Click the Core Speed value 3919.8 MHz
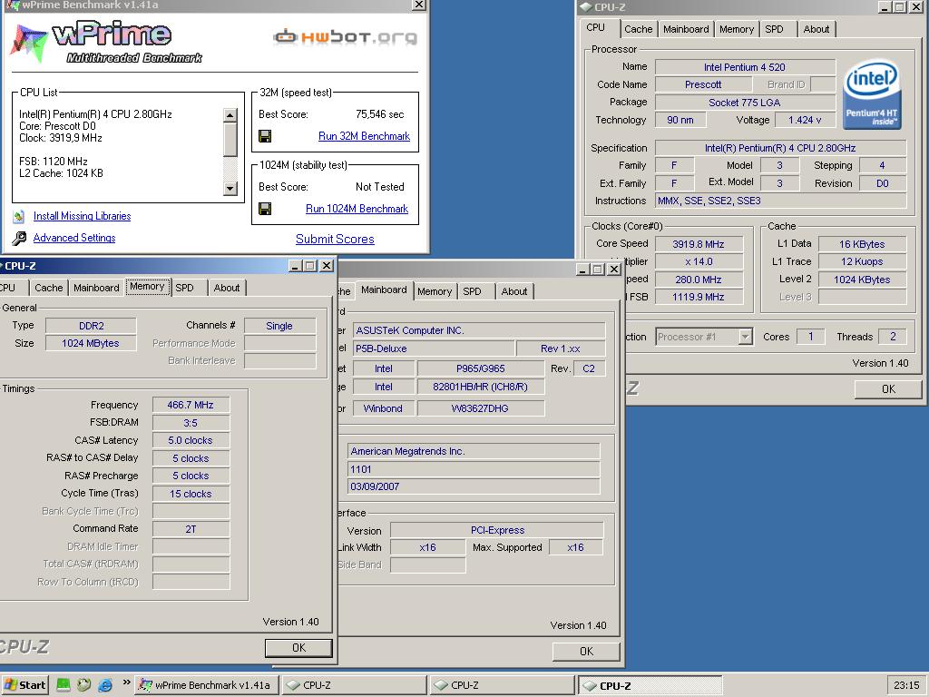 point(699,243)
